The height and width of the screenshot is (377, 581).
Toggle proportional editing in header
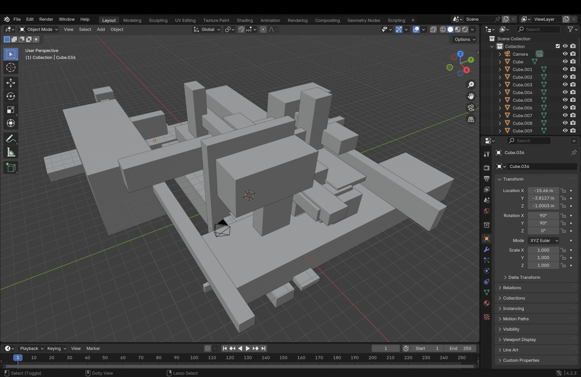point(263,29)
